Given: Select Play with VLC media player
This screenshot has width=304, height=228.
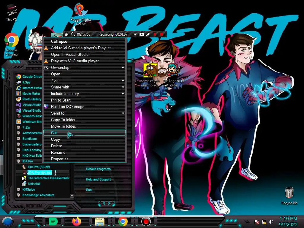Looking at the screenshot, I should [85, 61].
